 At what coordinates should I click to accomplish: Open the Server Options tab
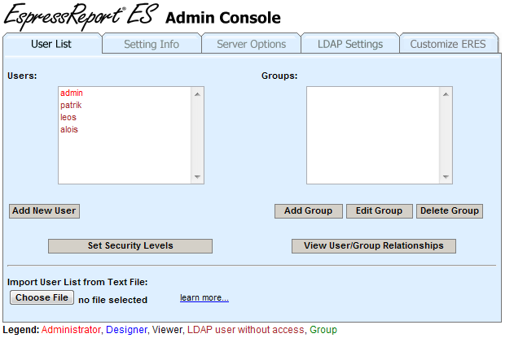click(251, 44)
